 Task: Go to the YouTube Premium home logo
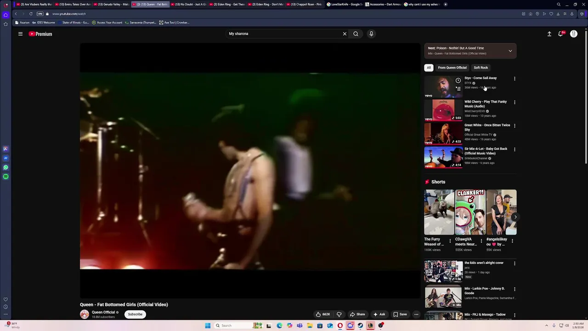[40, 34]
